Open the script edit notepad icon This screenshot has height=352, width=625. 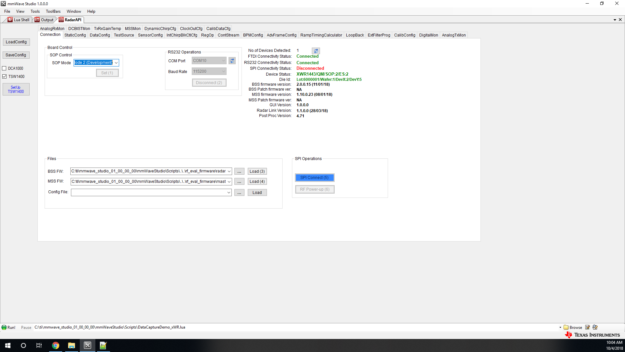click(588, 327)
